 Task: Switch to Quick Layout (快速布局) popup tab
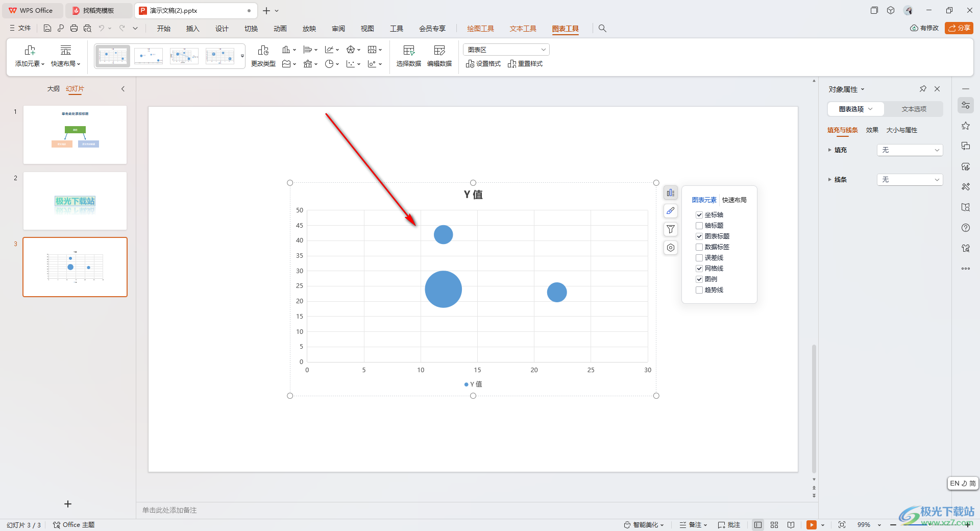click(734, 200)
